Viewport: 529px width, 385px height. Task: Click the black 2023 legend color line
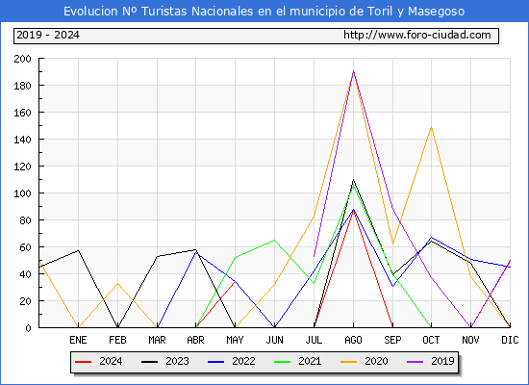(x=149, y=362)
